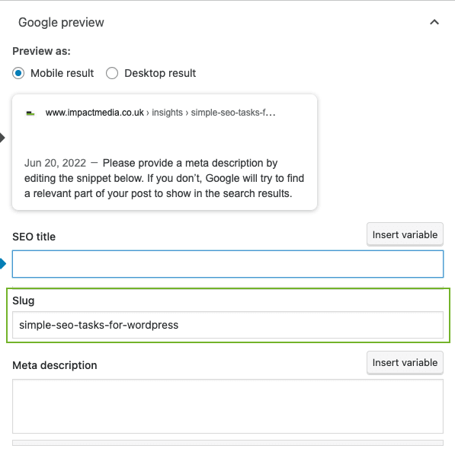The height and width of the screenshot is (455, 455).
Task: Click the Slug input field
Action: click(228, 325)
